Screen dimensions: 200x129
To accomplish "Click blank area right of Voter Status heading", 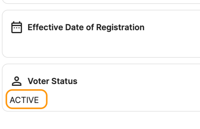I will pos(138,81).
